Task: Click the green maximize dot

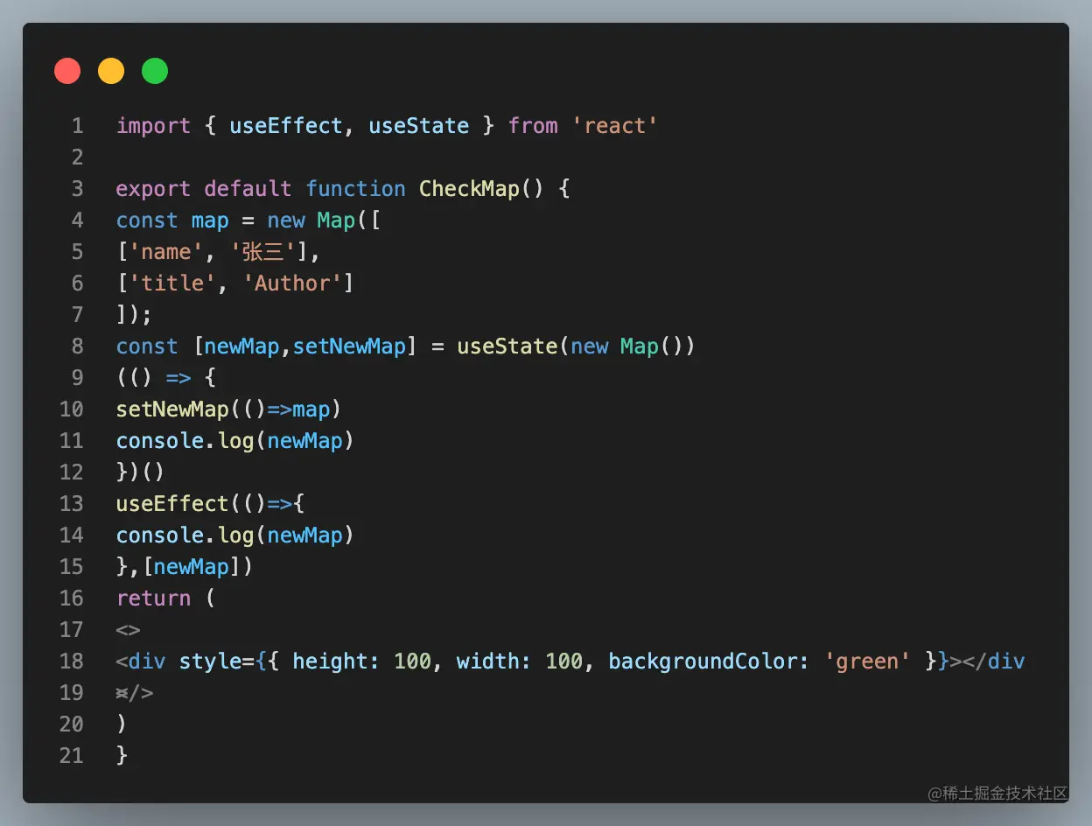Action: pos(155,71)
